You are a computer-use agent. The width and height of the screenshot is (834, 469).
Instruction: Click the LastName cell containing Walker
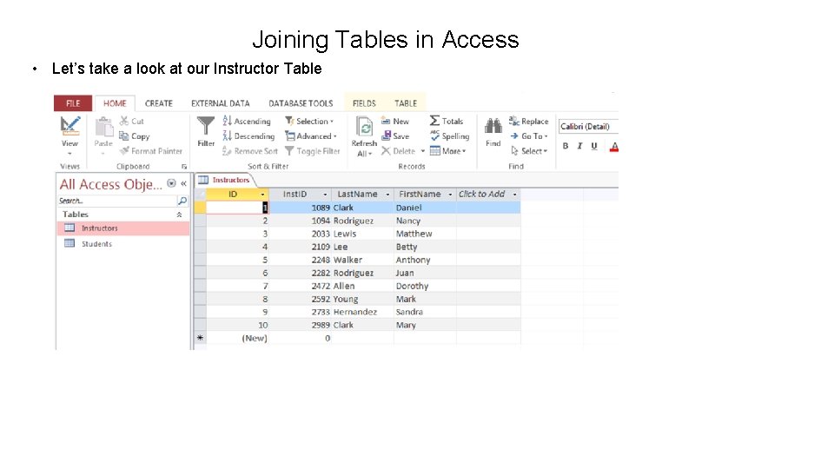(363, 260)
